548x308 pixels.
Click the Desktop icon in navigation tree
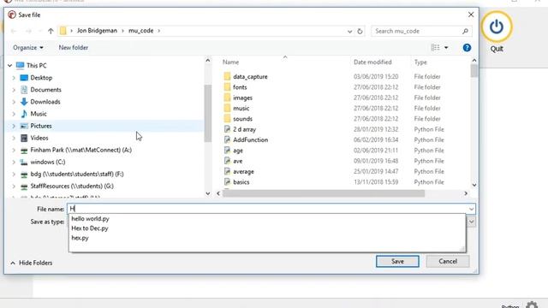pos(24,78)
